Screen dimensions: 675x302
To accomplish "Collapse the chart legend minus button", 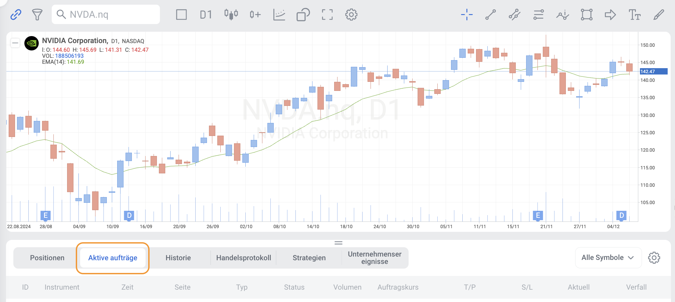I will [x=15, y=43].
